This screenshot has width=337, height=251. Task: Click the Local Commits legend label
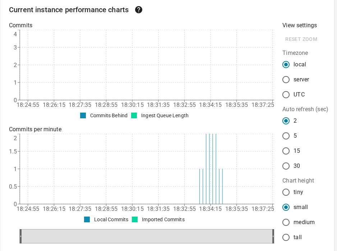tap(111, 219)
